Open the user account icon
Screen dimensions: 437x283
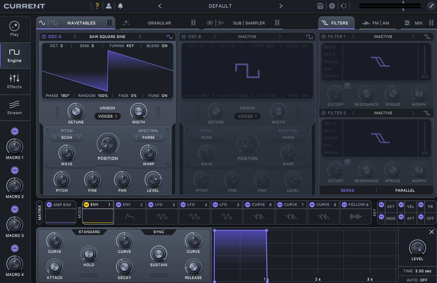point(109,6)
